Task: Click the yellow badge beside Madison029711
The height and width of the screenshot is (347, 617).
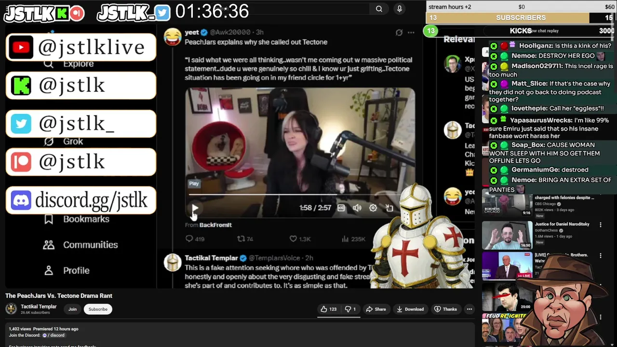Action: 504,67
